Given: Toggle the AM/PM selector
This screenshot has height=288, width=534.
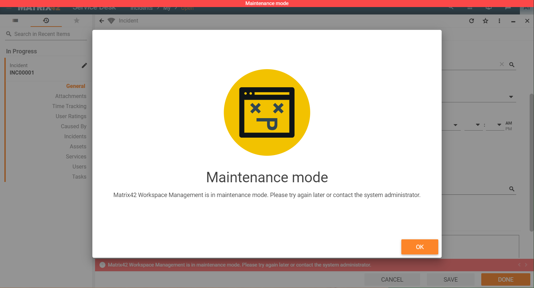Looking at the screenshot, I should (509, 126).
